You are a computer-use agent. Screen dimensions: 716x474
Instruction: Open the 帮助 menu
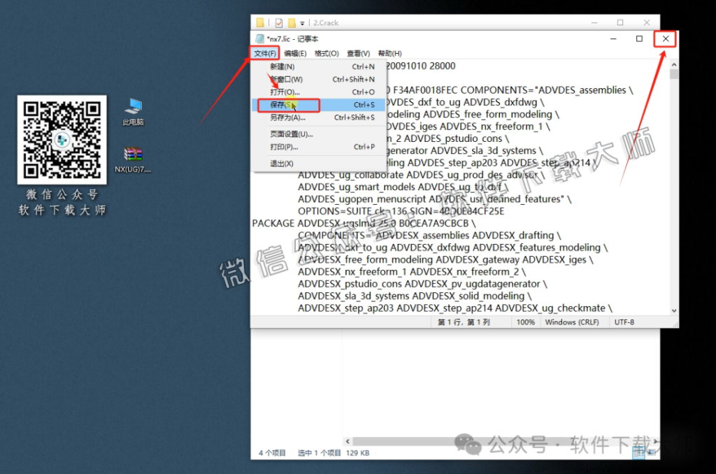(x=389, y=53)
